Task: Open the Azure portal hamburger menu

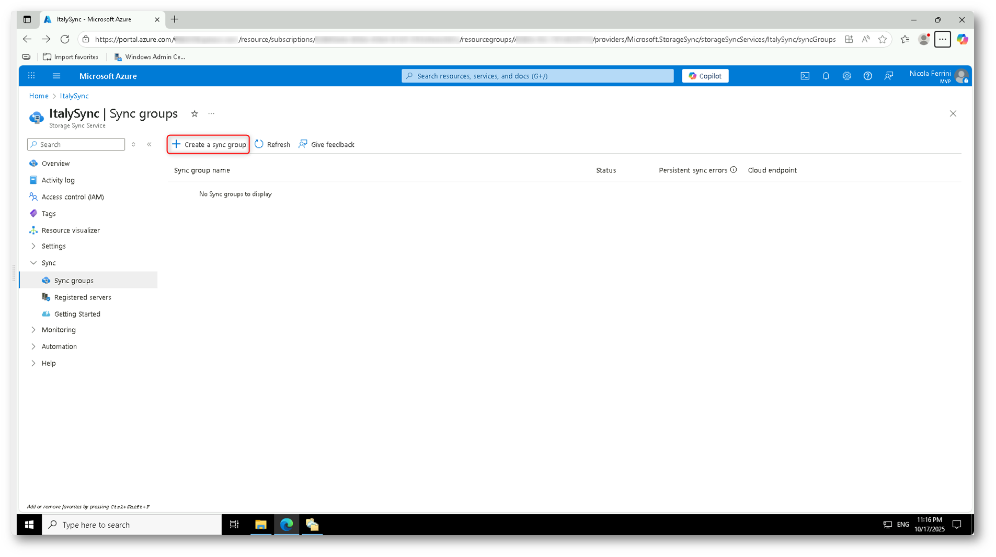Action: [56, 76]
